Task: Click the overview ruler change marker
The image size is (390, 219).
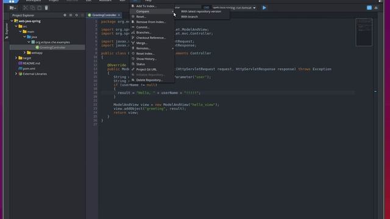Action: coord(375,92)
